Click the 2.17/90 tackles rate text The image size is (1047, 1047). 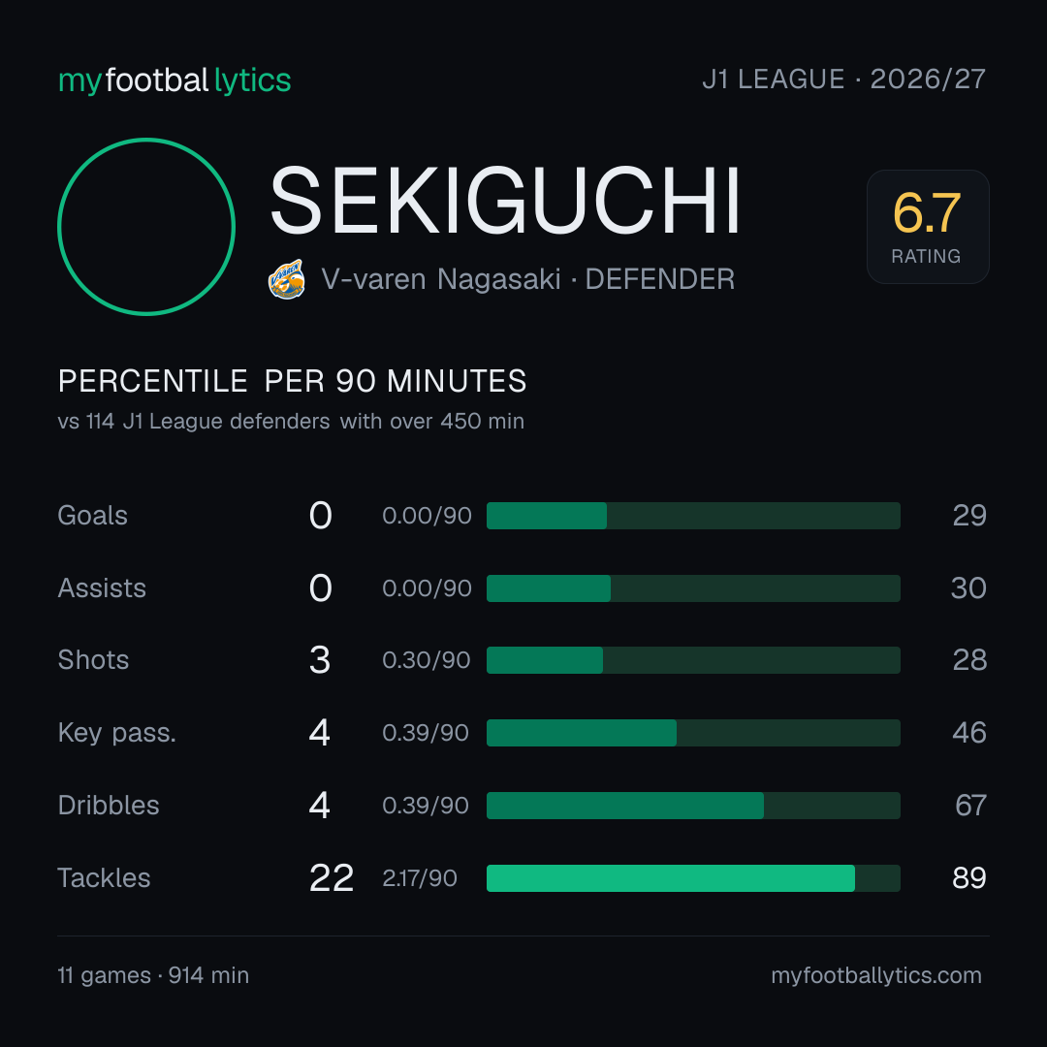420,878
